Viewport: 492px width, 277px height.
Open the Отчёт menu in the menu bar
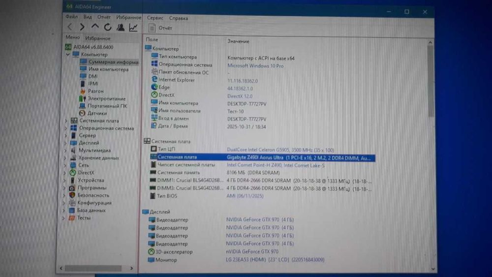(104, 17)
